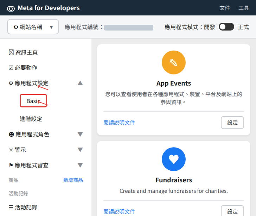The image size is (256, 216).
Task: Open 必要動作 in sidebar
Action: pos(23,68)
